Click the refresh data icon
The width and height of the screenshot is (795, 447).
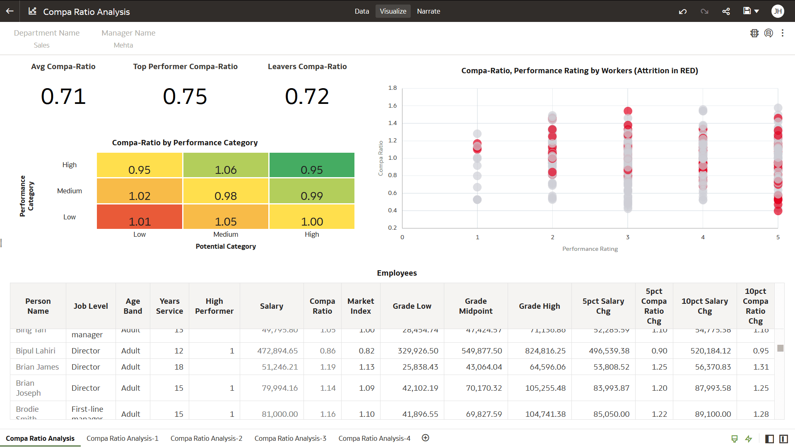coord(768,33)
